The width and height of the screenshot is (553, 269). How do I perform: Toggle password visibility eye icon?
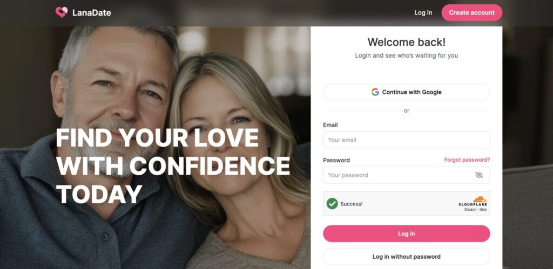pos(478,175)
